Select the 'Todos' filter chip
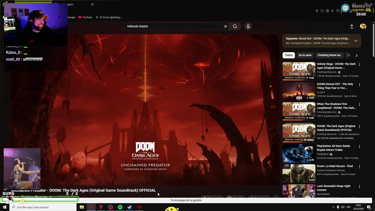 pyautogui.click(x=289, y=55)
